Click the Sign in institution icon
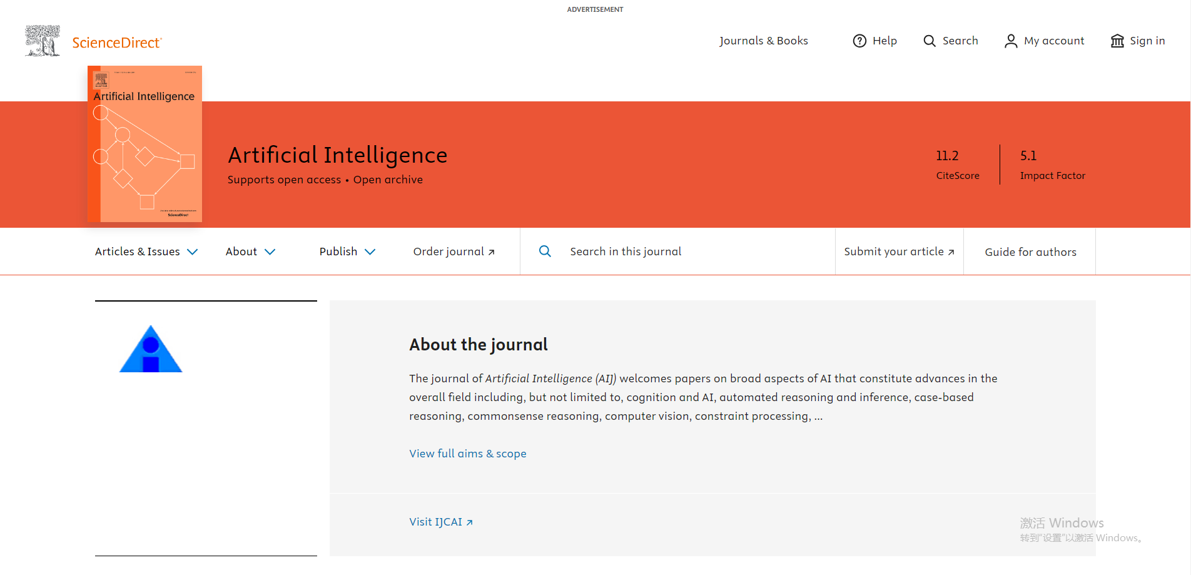Viewport: 1191px width, 575px height. click(1117, 41)
